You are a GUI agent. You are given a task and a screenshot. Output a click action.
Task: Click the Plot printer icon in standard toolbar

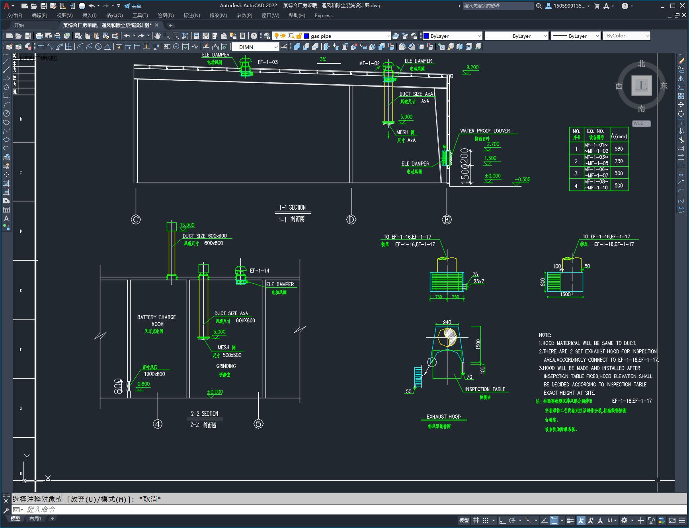(39, 36)
